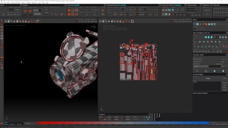The width and height of the screenshot is (228, 128).
Task: Toggle the highlighted Auto display mode in UV viewport
Action: coord(171,21)
